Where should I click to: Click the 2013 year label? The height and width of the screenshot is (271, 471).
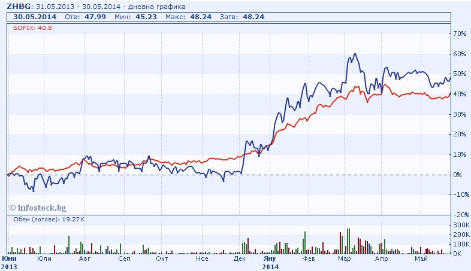coord(9,266)
